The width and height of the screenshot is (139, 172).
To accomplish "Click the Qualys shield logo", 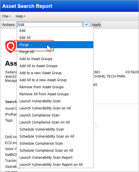I will [x=11, y=47].
